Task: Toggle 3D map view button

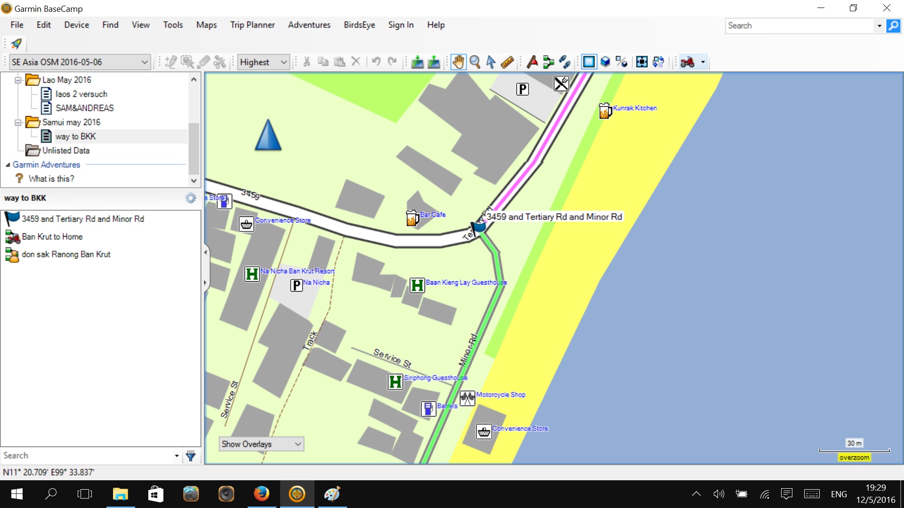Action: [605, 62]
